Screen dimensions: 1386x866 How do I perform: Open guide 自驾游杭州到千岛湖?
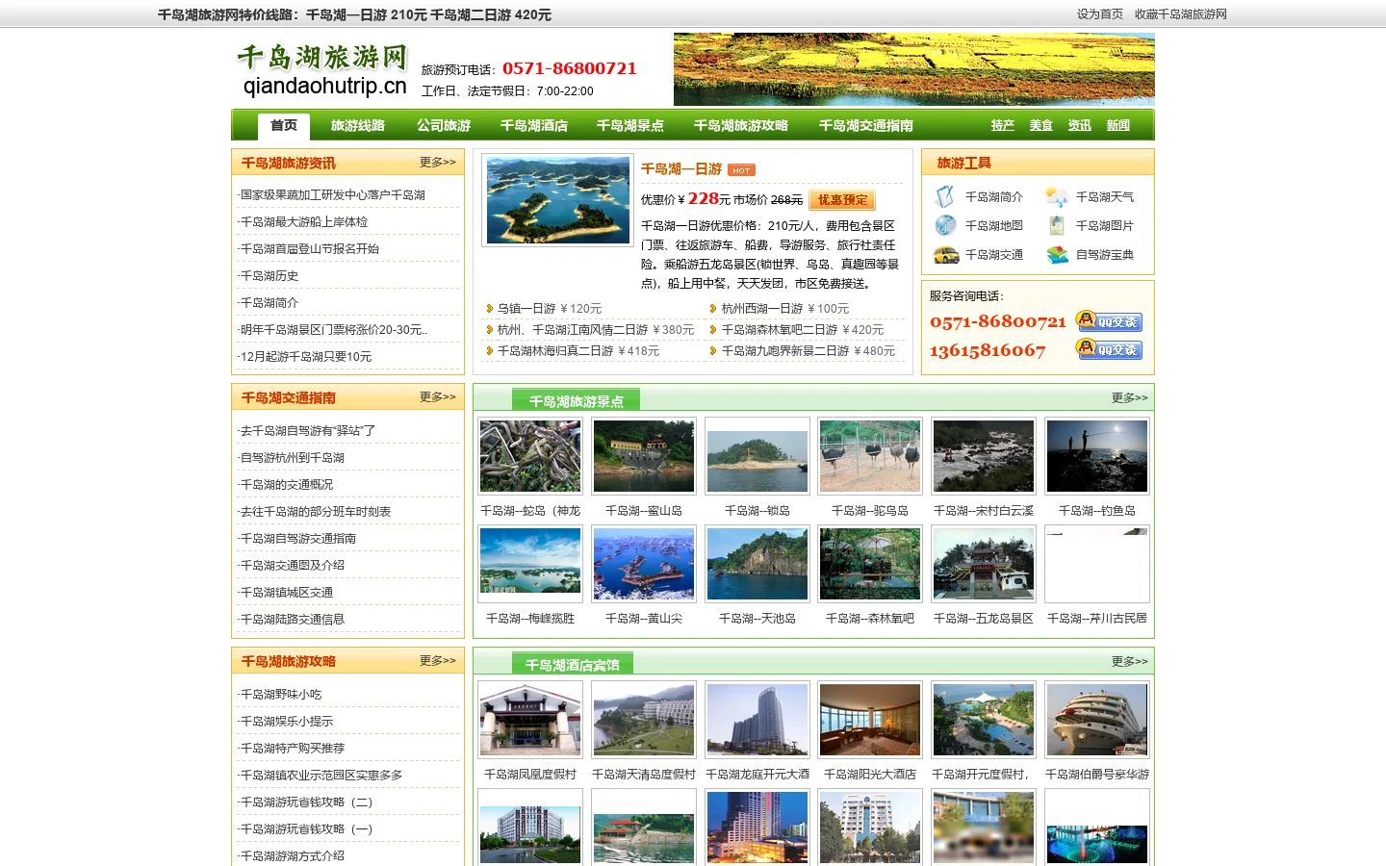click(292, 458)
